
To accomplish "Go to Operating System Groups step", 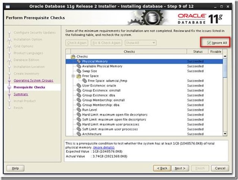I will click(34, 80).
